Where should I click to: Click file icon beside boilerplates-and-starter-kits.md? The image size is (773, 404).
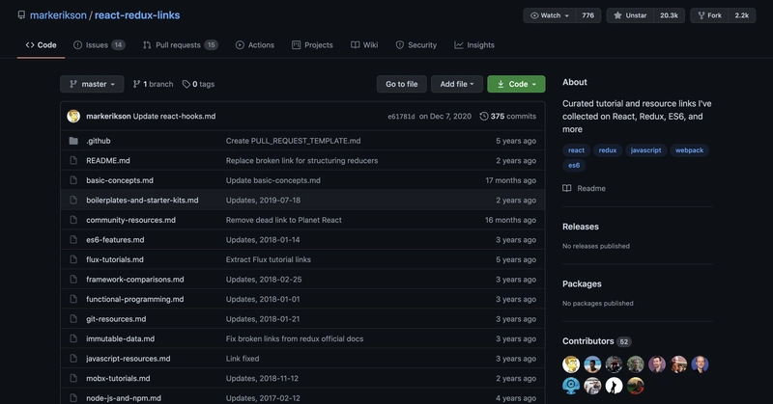[x=73, y=200]
